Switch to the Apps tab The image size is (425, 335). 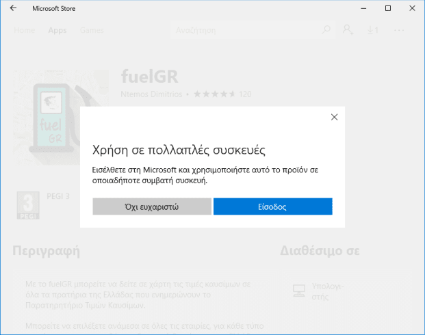click(57, 30)
